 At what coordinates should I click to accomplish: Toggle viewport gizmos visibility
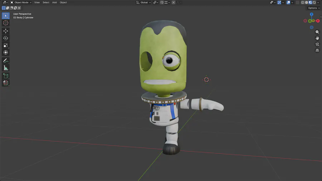[279, 3]
